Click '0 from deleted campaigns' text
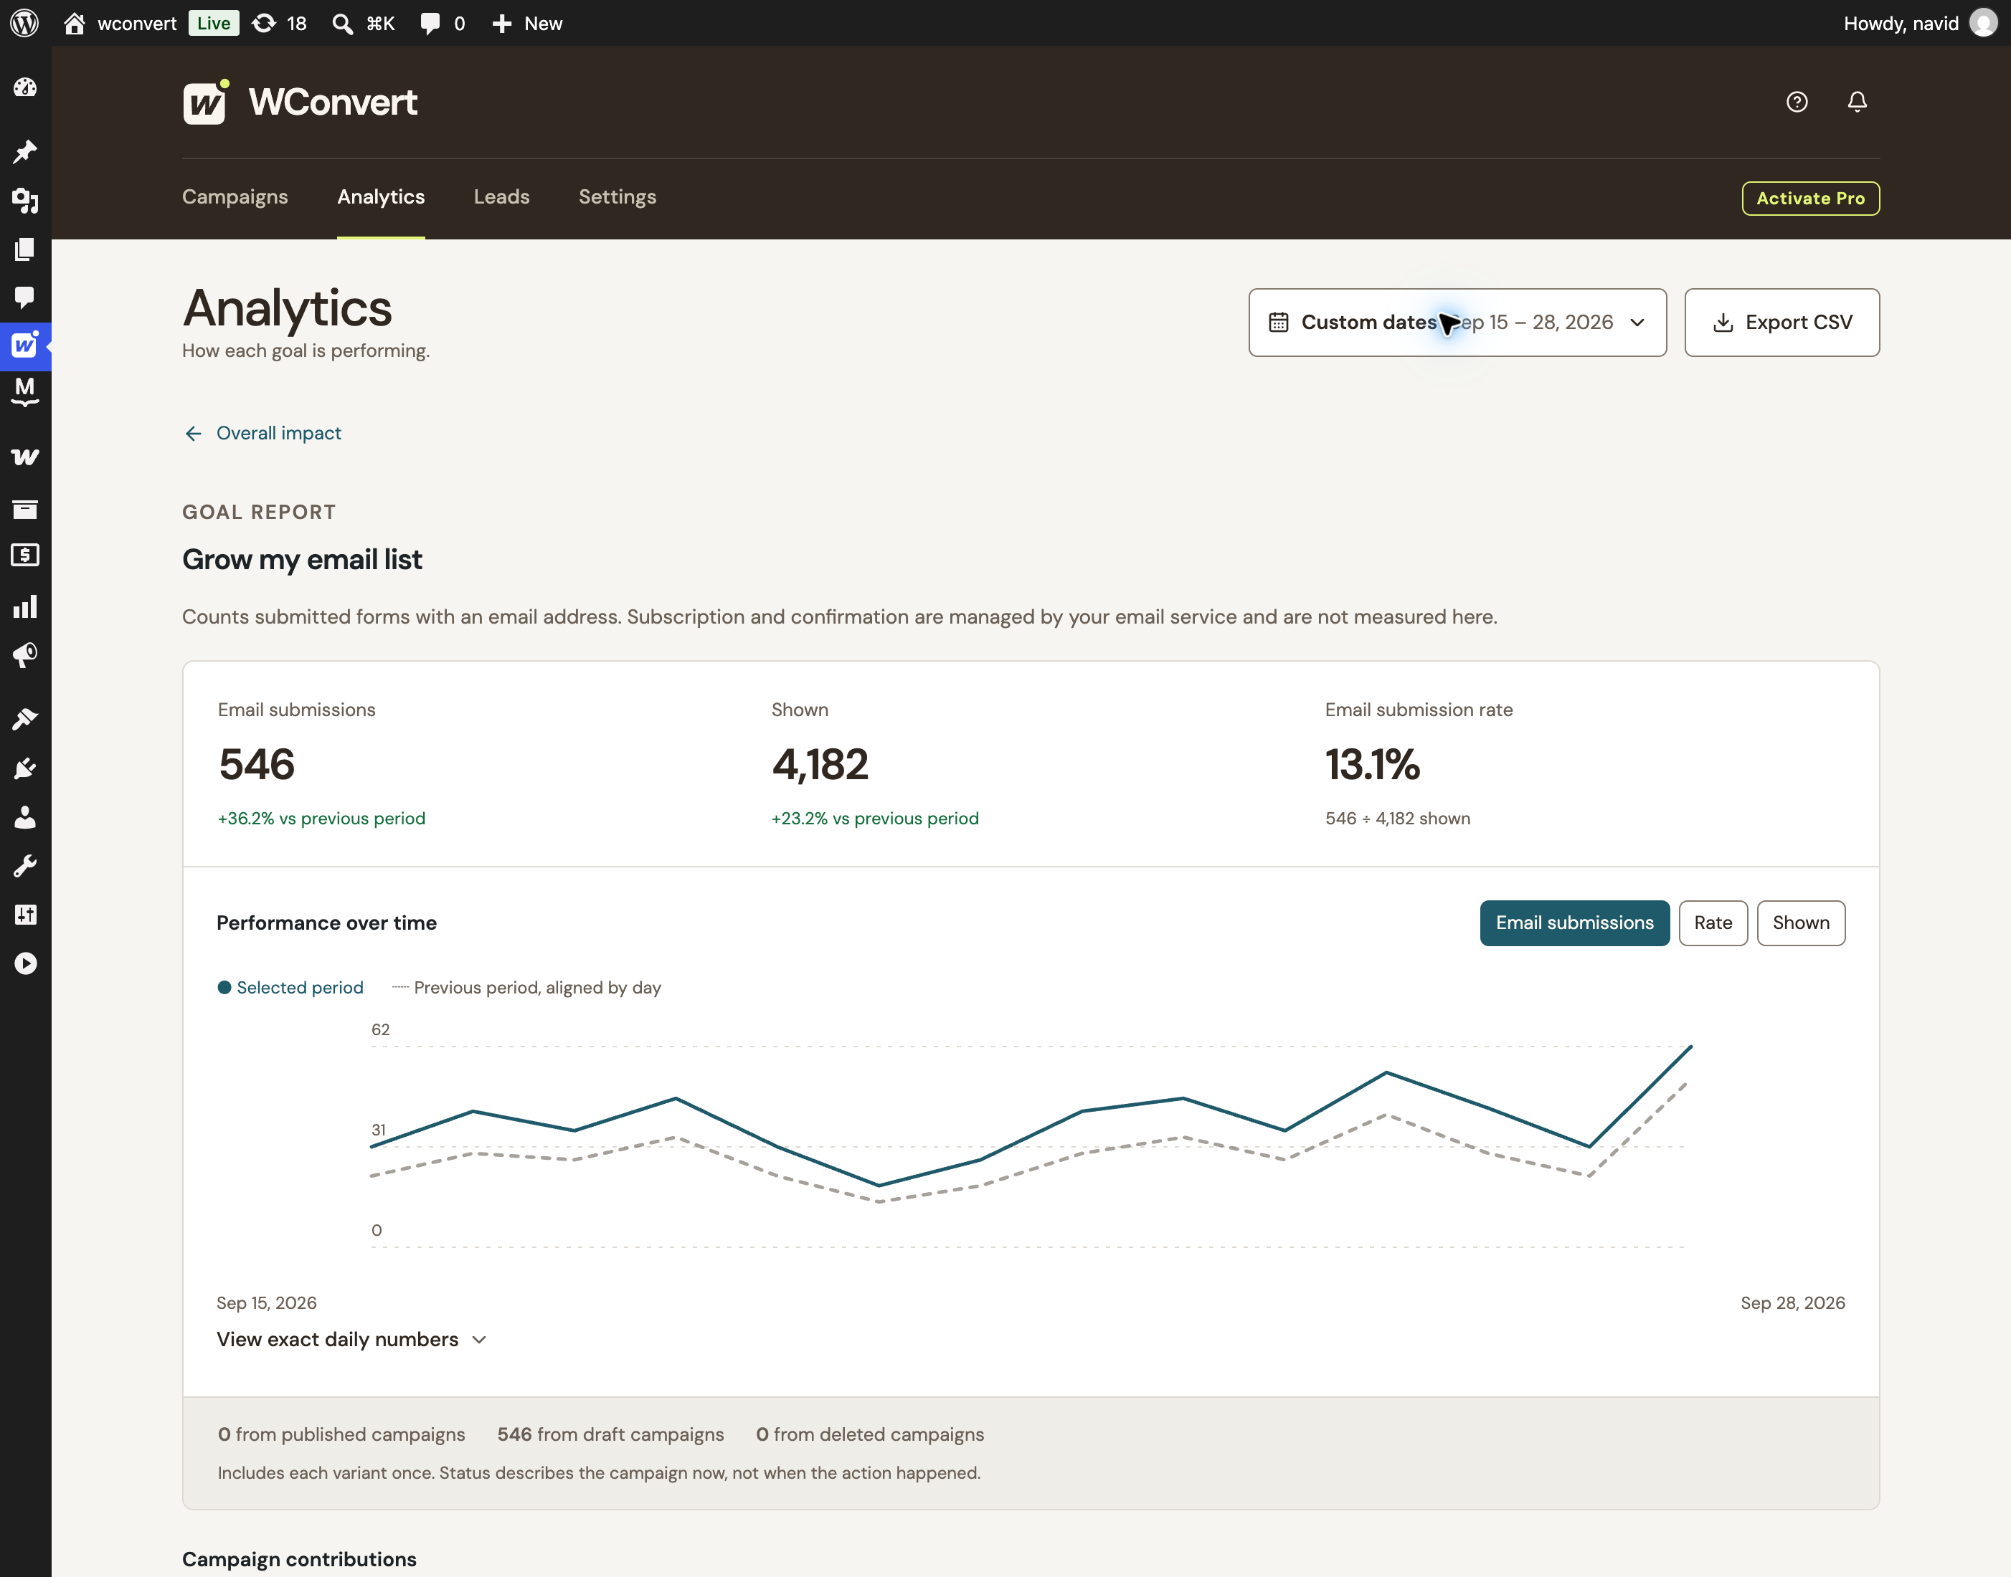 (869, 1434)
